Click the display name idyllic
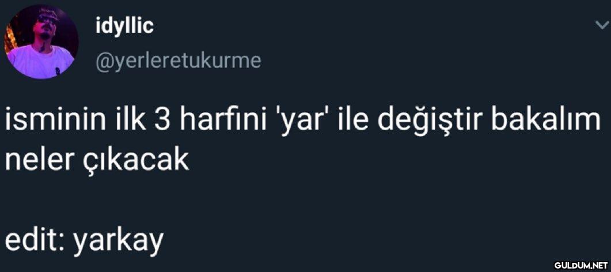The image size is (611, 272). [x=125, y=26]
